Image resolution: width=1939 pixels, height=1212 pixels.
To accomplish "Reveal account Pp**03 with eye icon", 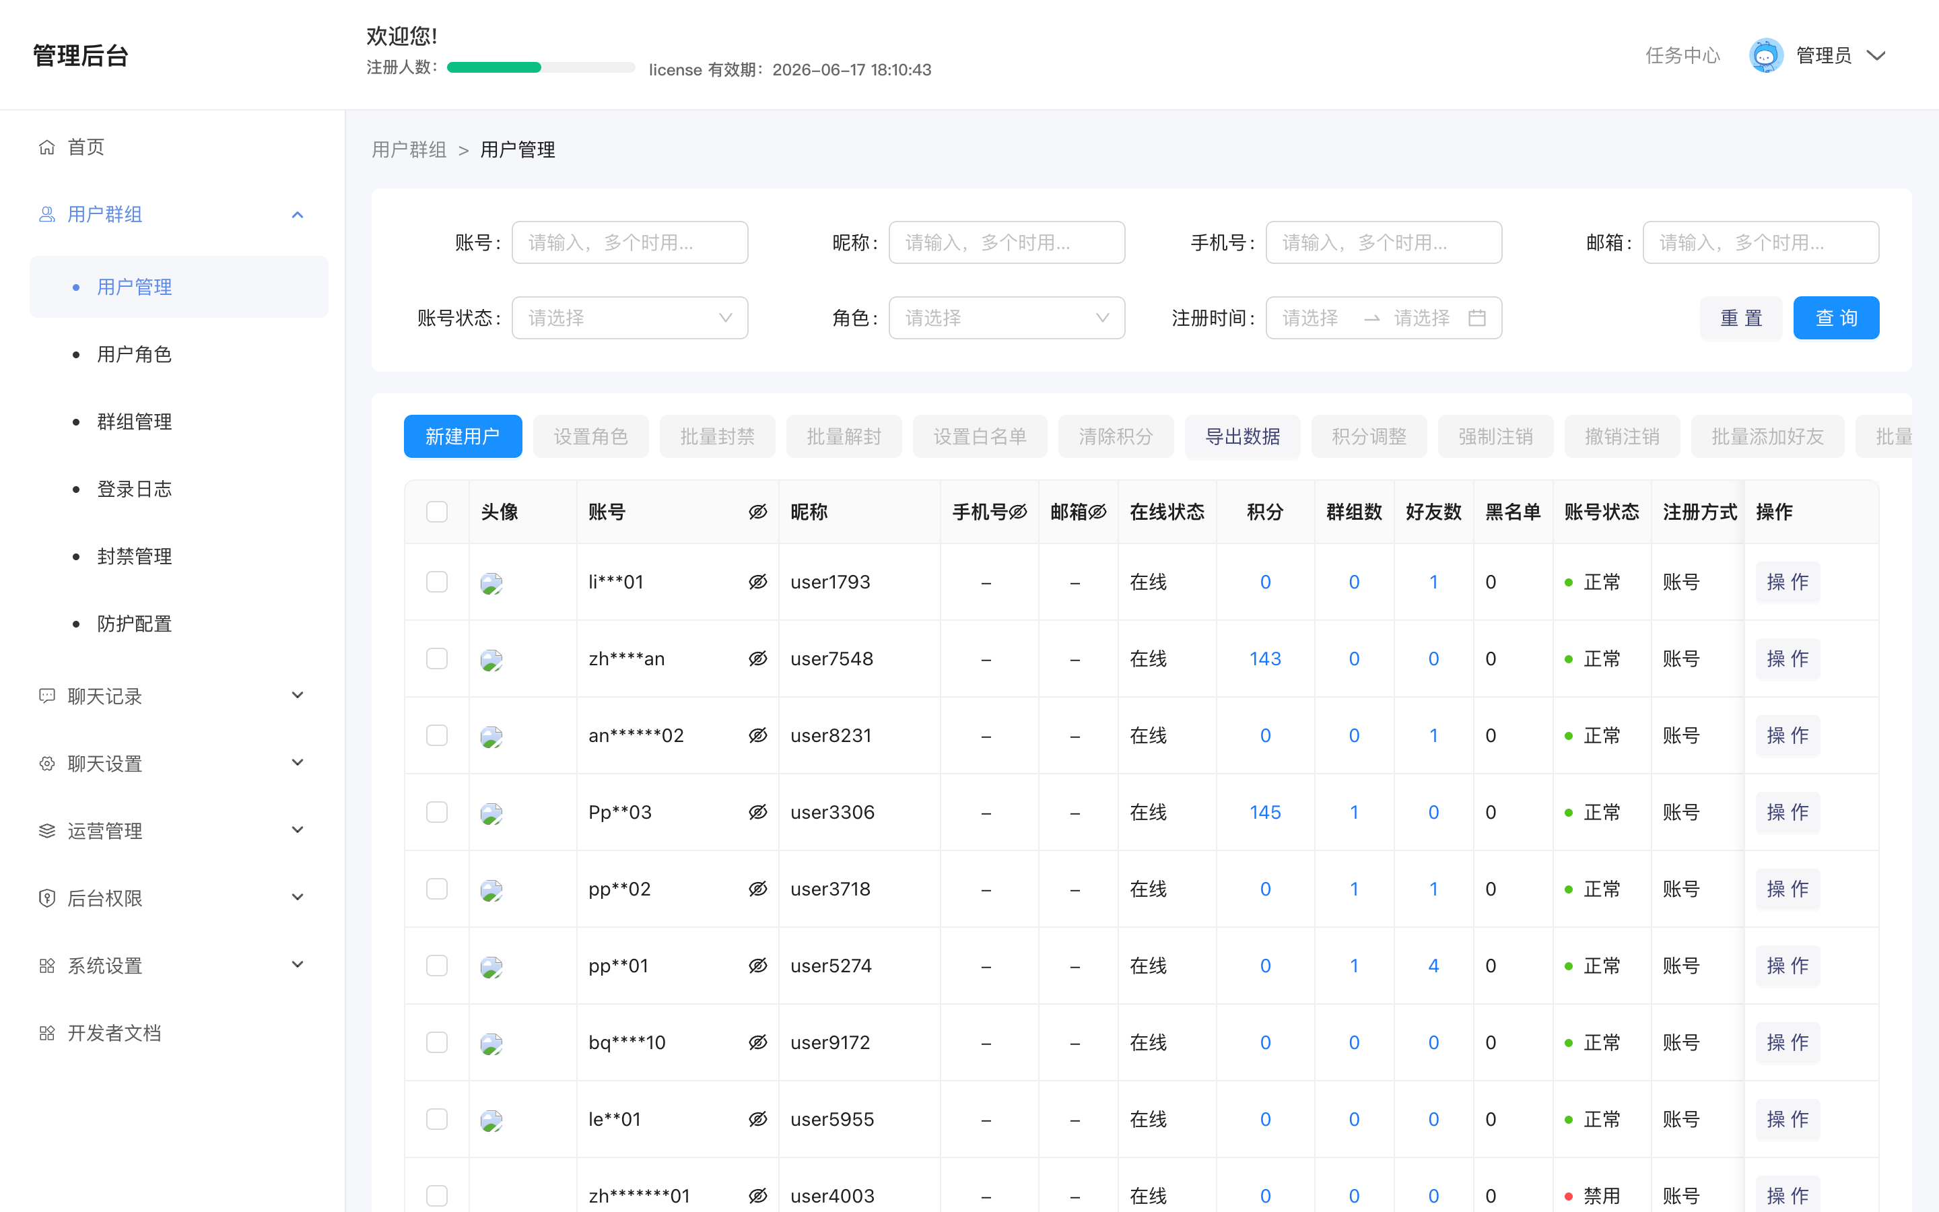I will (x=758, y=812).
